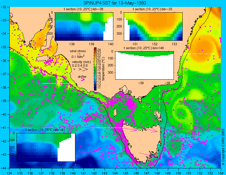This screenshot has width=226, height=175.
Task: Click the "143" tick under the lat=-41 inset
Action: pos(40,165)
